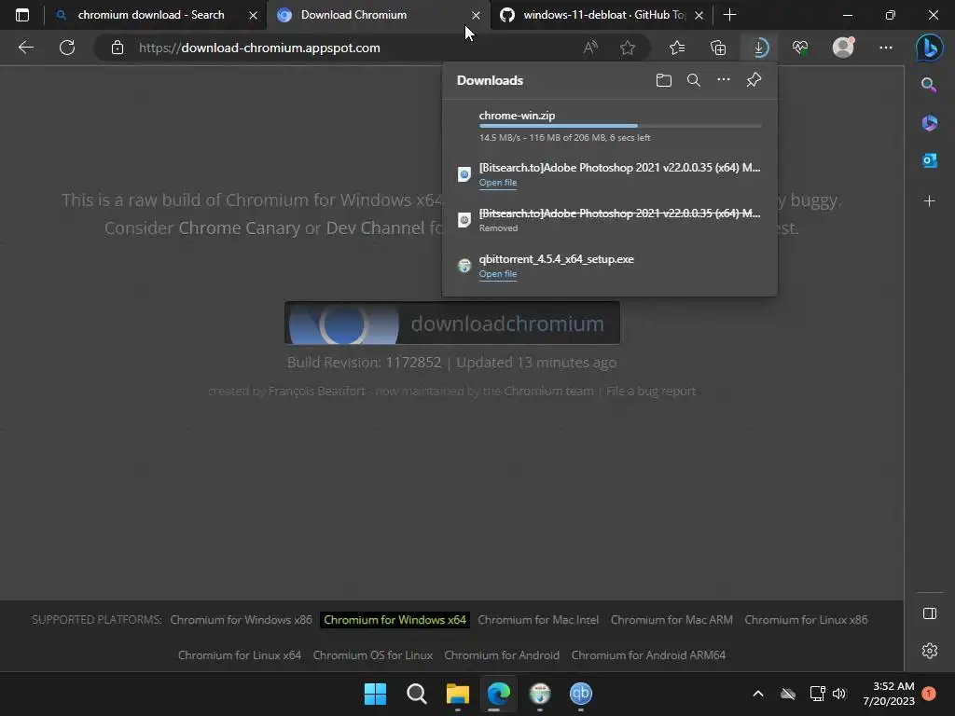Visit François Beaufort link
955x716 pixels.
click(x=317, y=391)
